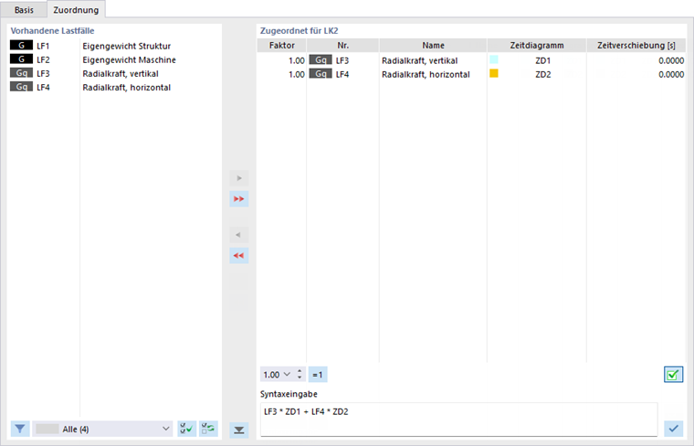694x446 pixels.
Task: Sort by the Faktor column header
Action: coord(281,45)
